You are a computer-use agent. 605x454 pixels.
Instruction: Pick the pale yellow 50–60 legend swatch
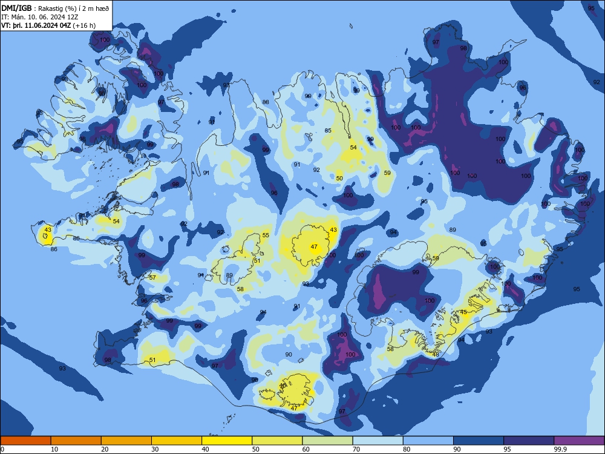(277, 441)
